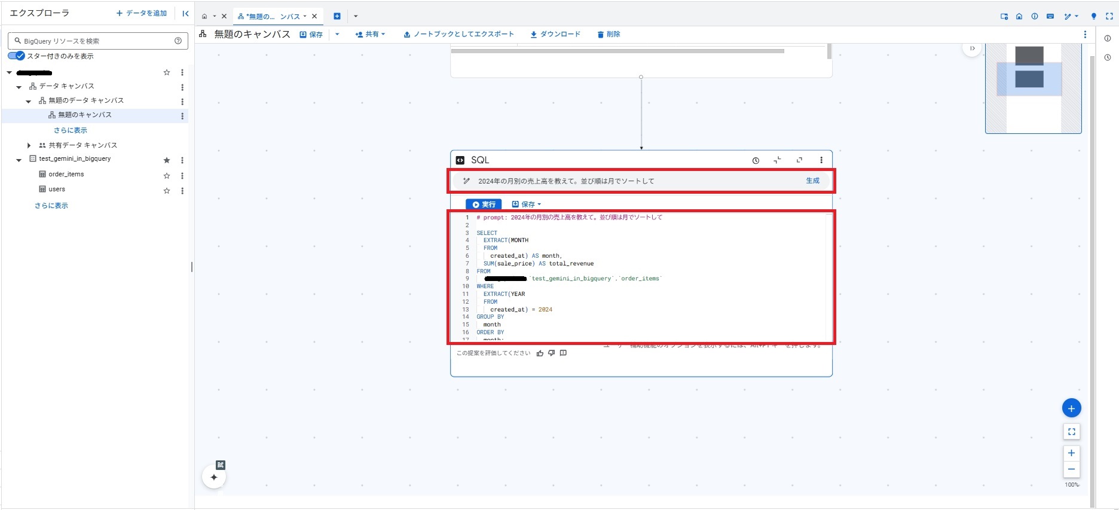Click 生成 to generate SQL
The image size is (1119, 510).
(812, 181)
